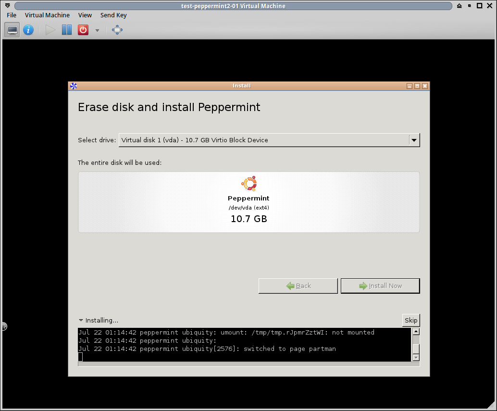Click the Skip button
Image resolution: width=497 pixels, height=411 pixels.
tap(411, 320)
